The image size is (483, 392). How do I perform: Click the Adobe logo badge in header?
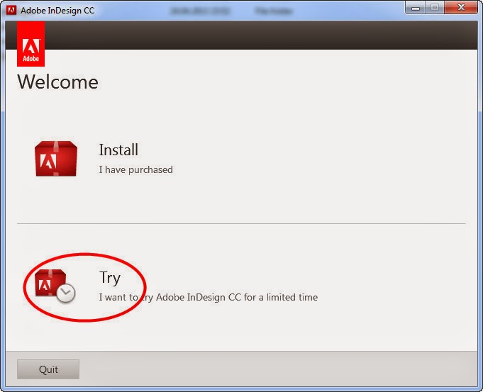point(30,44)
